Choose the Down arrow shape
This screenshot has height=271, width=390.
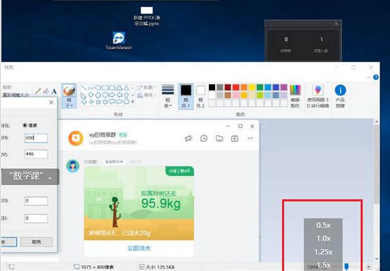84,102
